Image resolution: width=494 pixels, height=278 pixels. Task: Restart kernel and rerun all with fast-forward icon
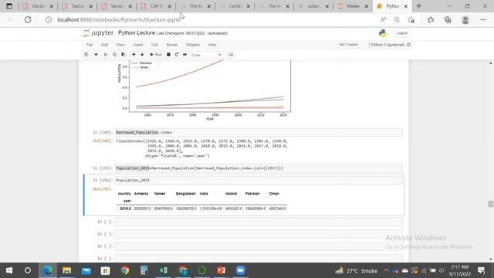click(185, 55)
